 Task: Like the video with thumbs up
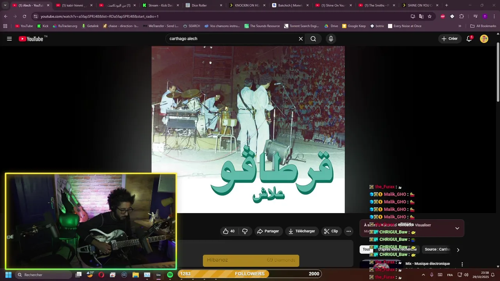click(x=229, y=231)
